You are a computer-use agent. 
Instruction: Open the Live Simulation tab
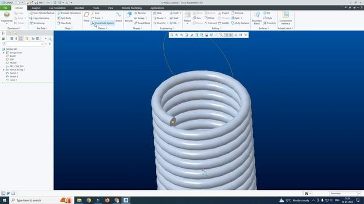tap(57, 8)
